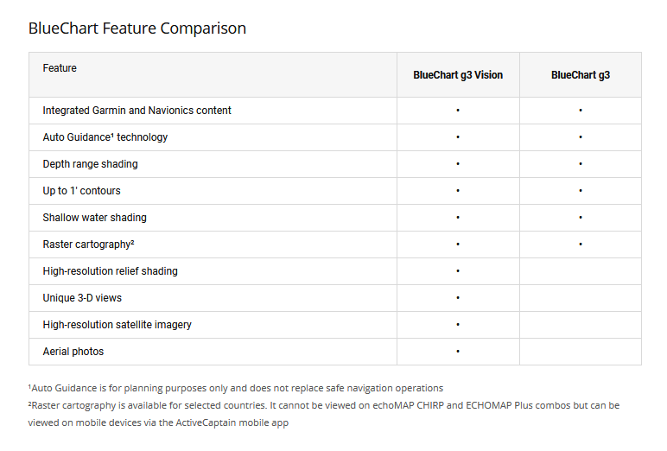Click the Unique 3-D views label
This screenshot has width=667, height=451.
(82, 298)
